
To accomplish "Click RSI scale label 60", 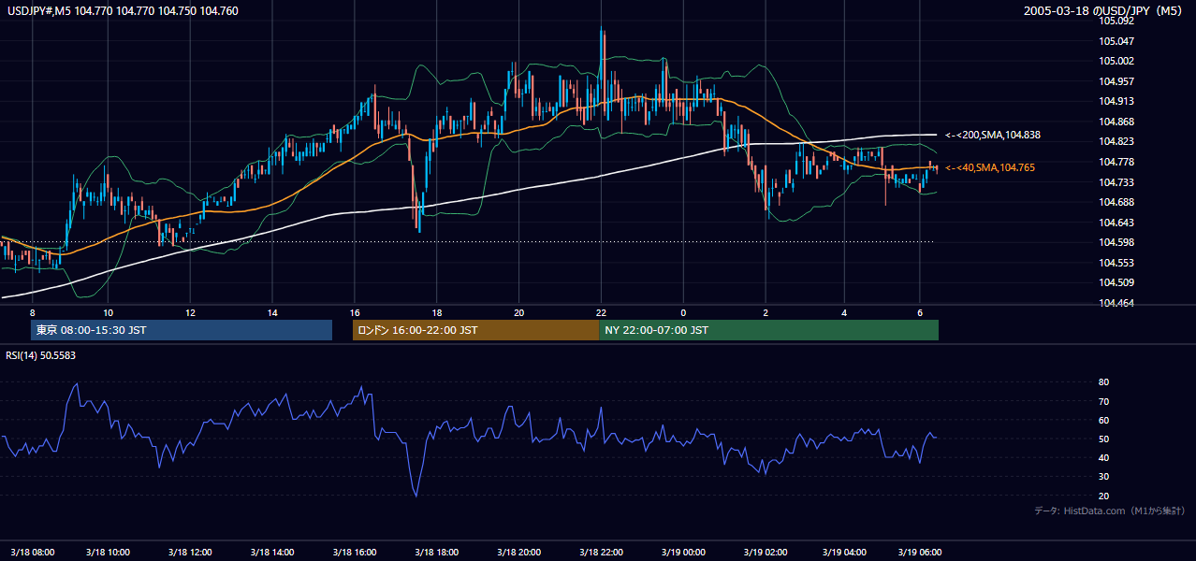I will pos(1104,420).
